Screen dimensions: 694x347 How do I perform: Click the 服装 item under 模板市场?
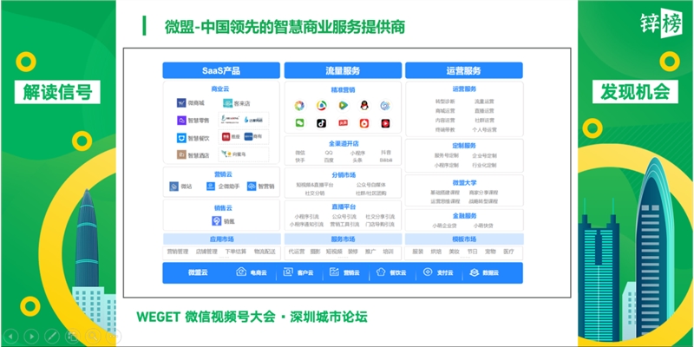click(x=418, y=252)
